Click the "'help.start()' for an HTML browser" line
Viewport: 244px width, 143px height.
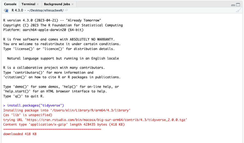[x=55, y=91]
